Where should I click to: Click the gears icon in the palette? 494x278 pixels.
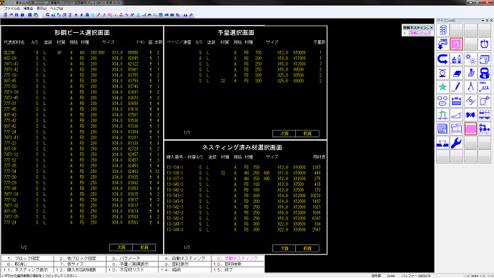tap(470, 59)
